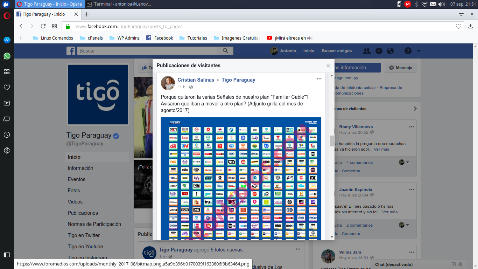Screen dimensions: 478x269
Task: Expand visitor posts panel with chevron arrow
Action: click(x=415, y=109)
